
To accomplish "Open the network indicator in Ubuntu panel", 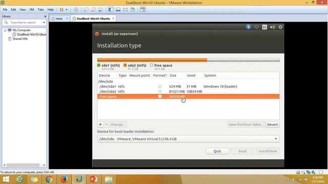I will (256, 27).
